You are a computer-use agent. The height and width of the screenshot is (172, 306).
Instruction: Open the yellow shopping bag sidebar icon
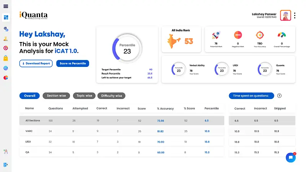6,58
